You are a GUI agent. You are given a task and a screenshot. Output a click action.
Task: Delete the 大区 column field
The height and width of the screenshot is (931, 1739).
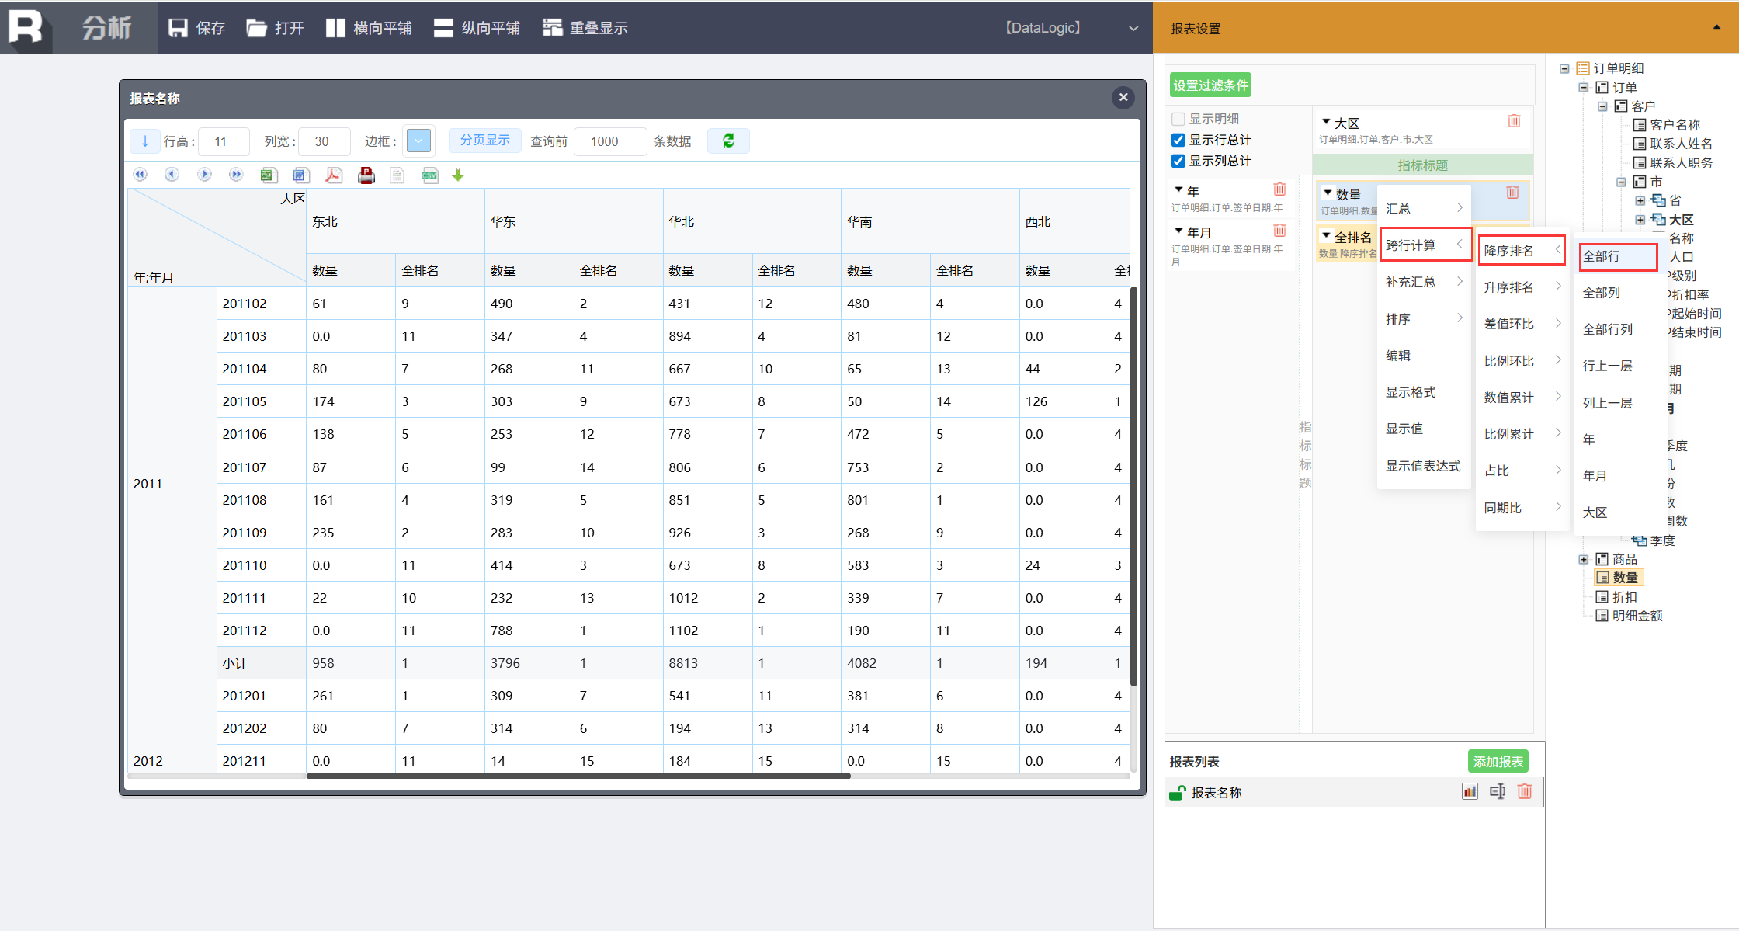(x=1514, y=121)
